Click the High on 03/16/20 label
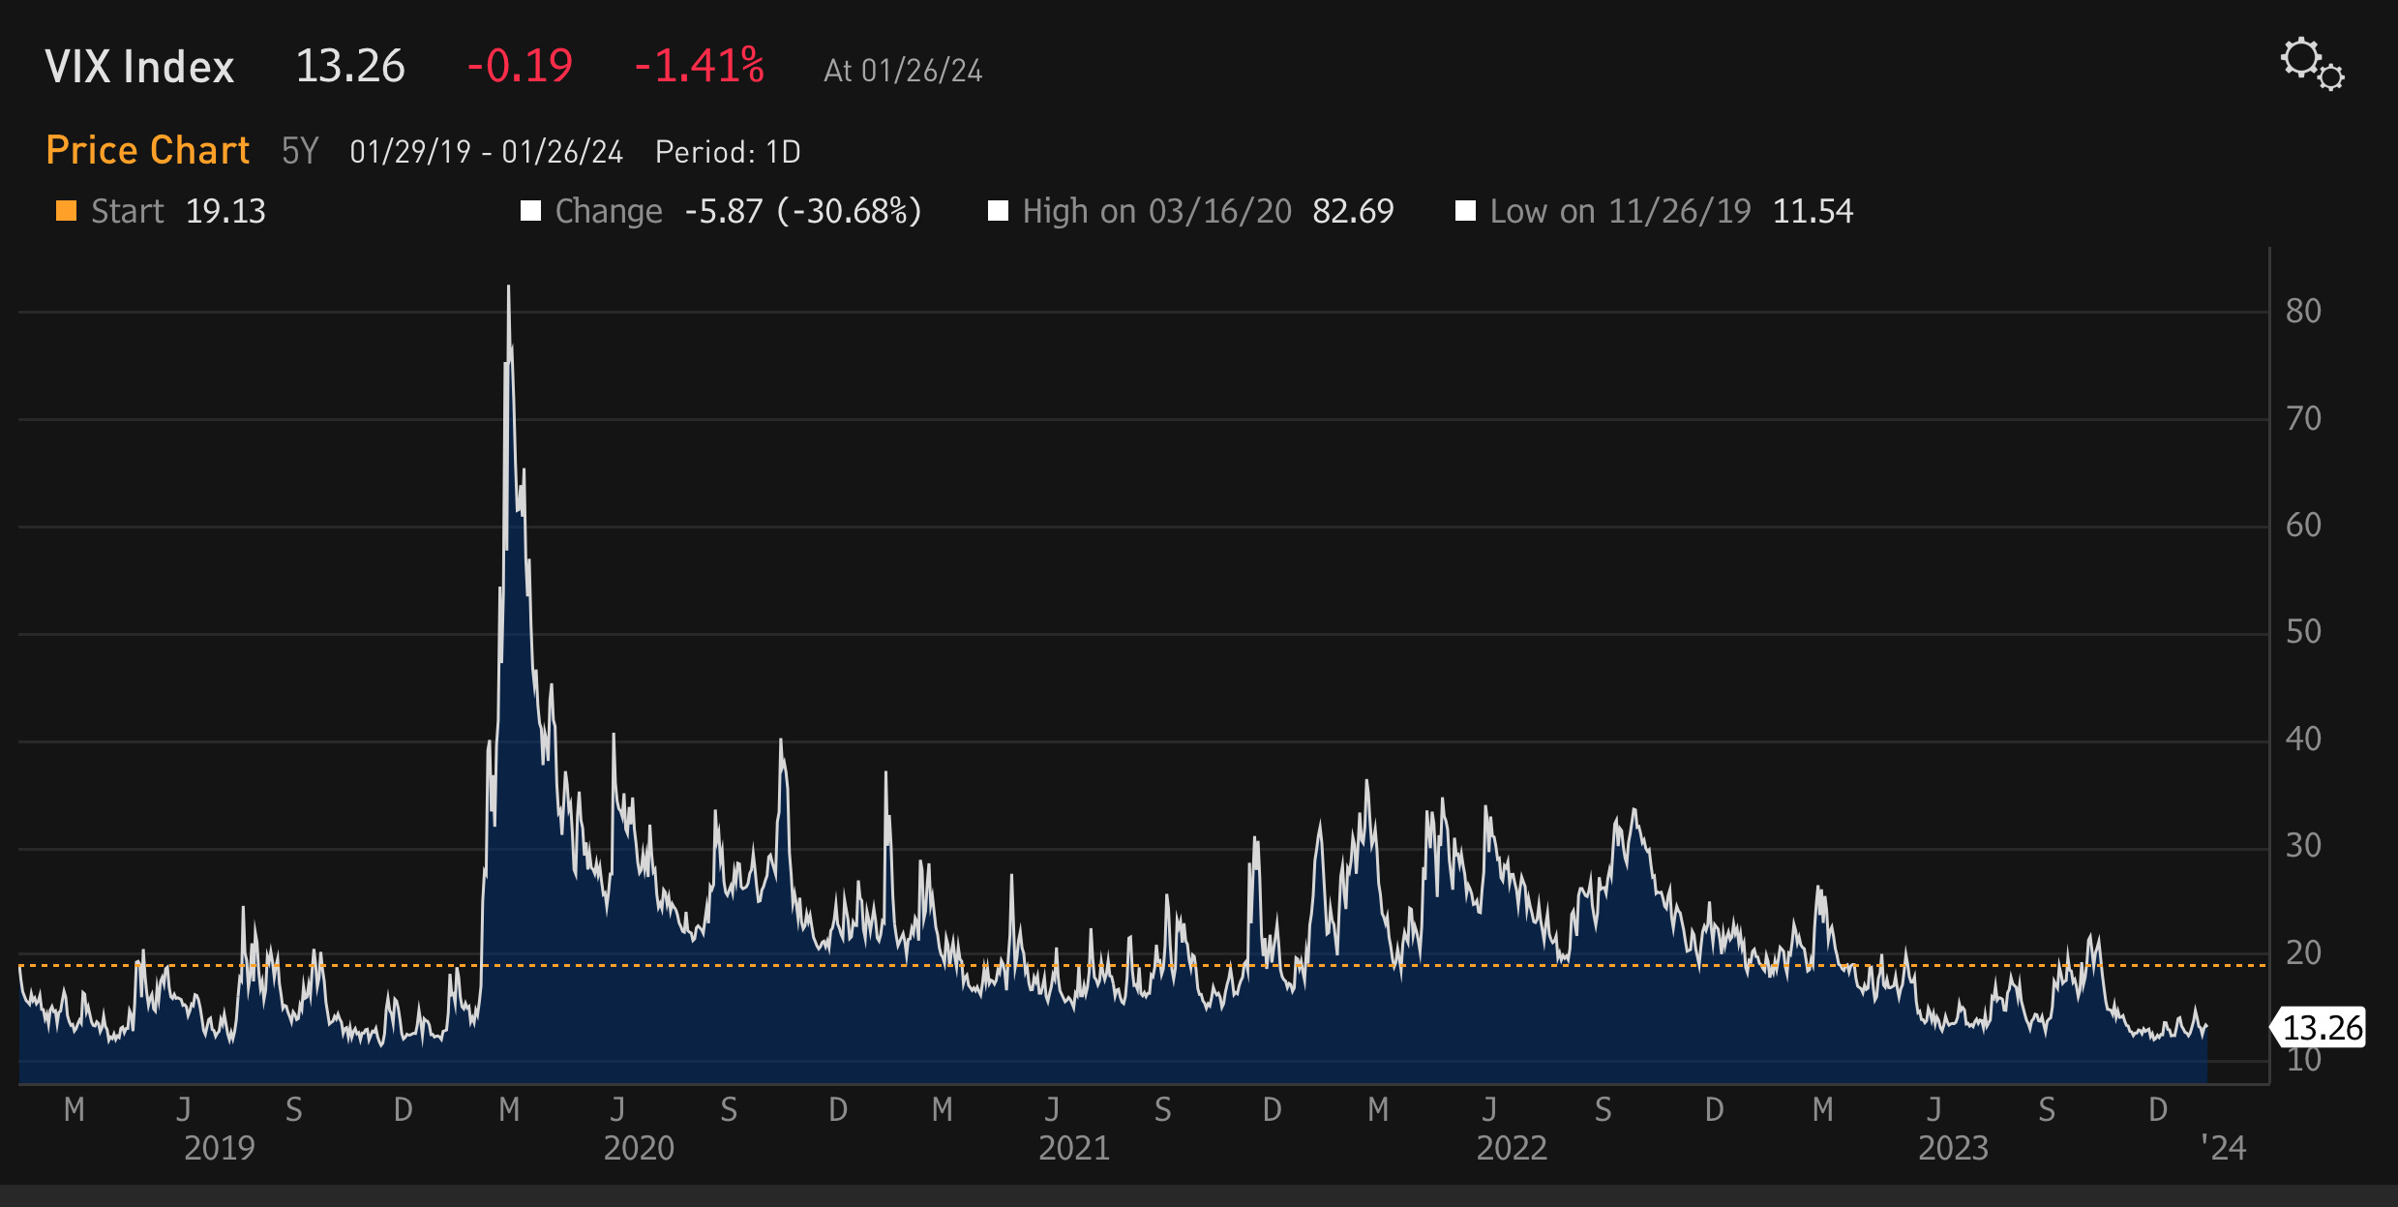Image resolution: width=2398 pixels, height=1207 pixels. (1157, 211)
